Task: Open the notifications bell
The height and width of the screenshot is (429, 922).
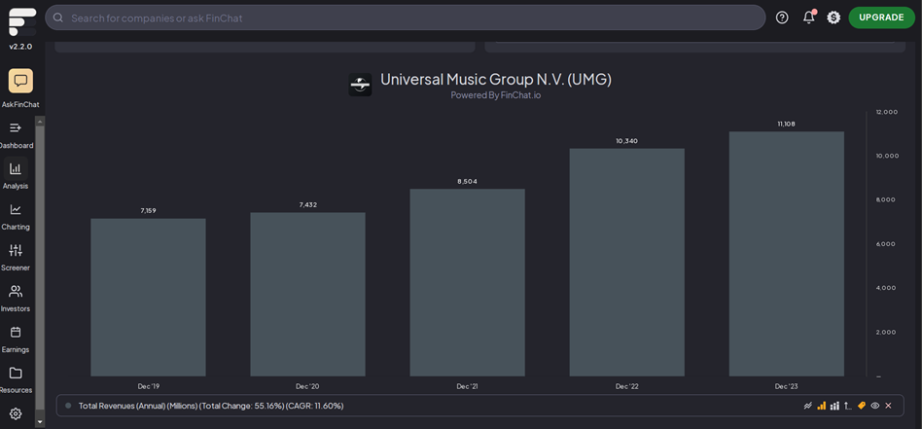Action: tap(809, 18)
